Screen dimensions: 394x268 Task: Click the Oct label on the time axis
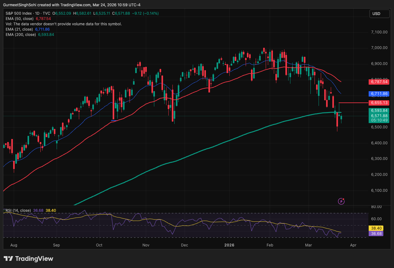99,245
